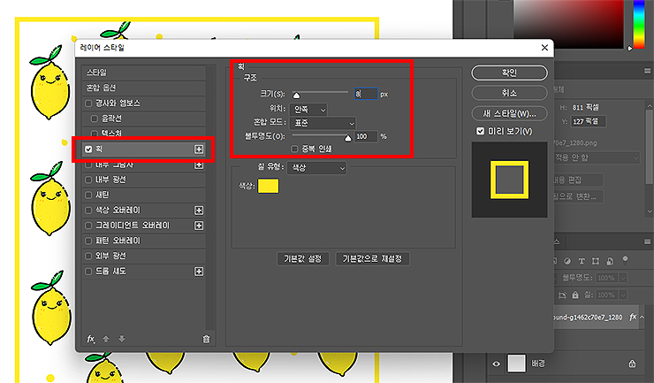This screenshot has height=383, width=654.
Task: Click the 기본값 설정 button
Action: coord(303,259)
